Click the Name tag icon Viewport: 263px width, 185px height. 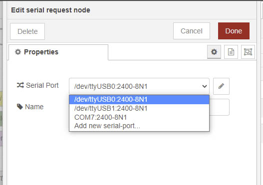[20, 107]
